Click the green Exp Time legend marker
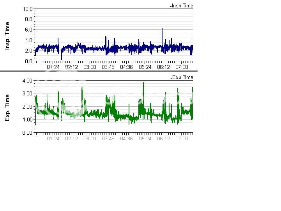 coord(171,78)
